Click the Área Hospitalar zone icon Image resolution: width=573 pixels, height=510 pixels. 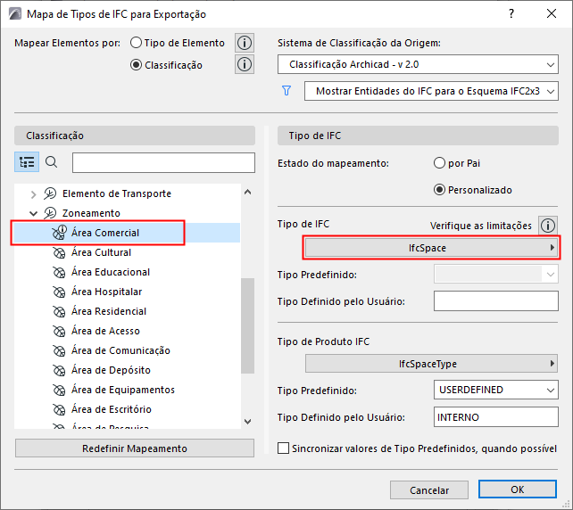tap(60, 292)
